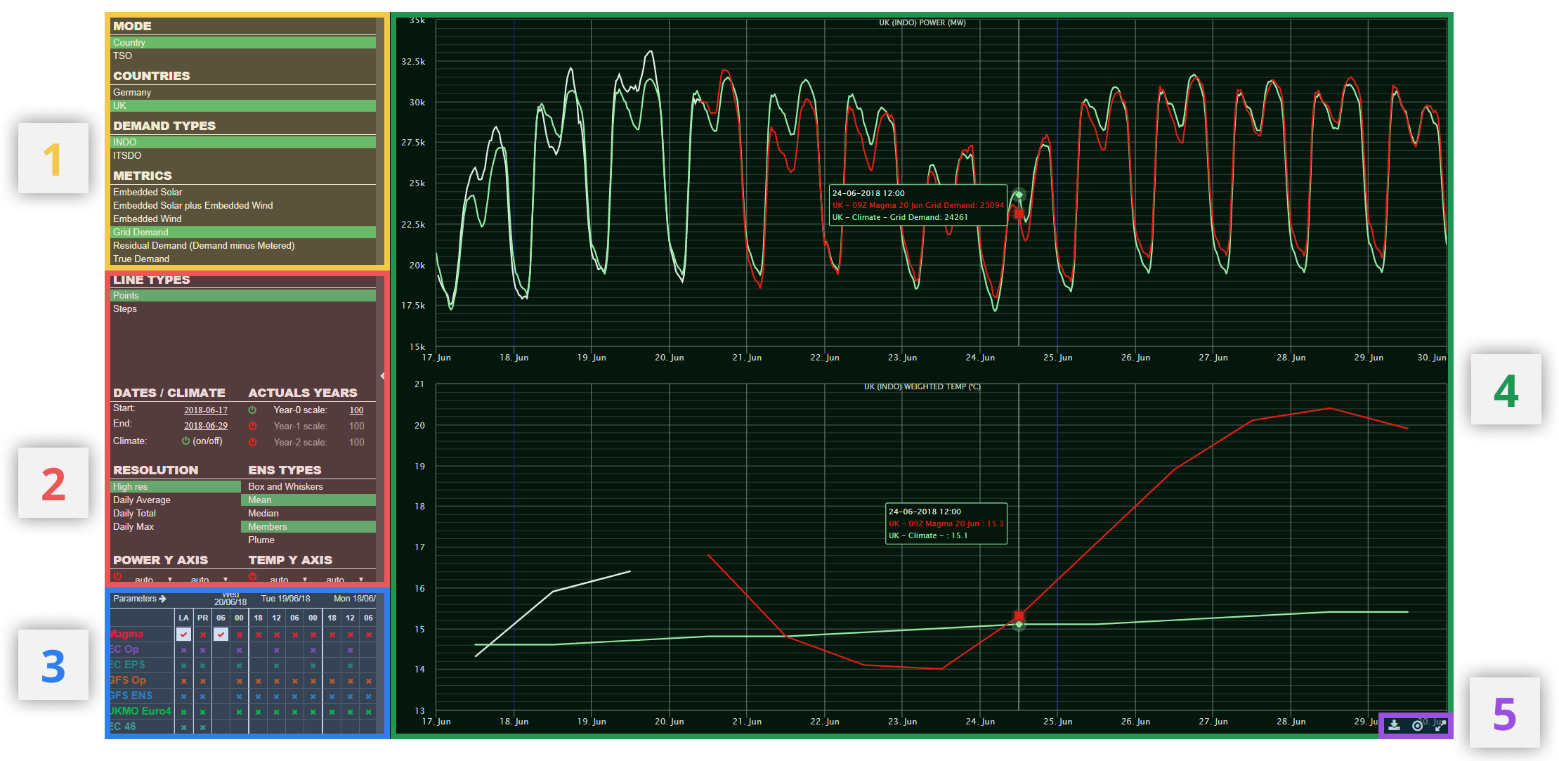This screenshot has height=761, width=1559.
Task: Select the Magma Mon 18/06 18 red cross
Action: [x=332, y=635]
